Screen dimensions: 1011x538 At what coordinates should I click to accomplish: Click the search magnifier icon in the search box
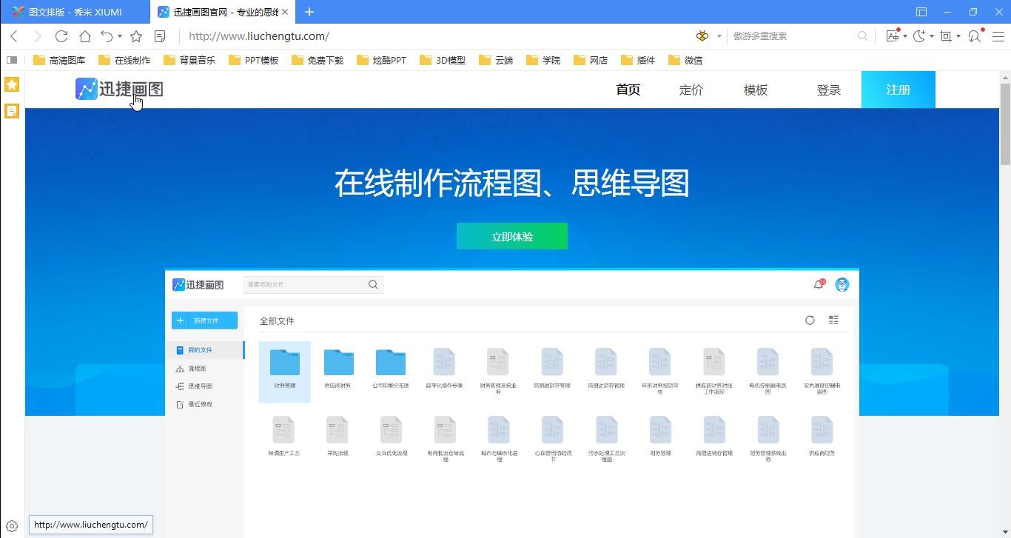click(862, 36)
